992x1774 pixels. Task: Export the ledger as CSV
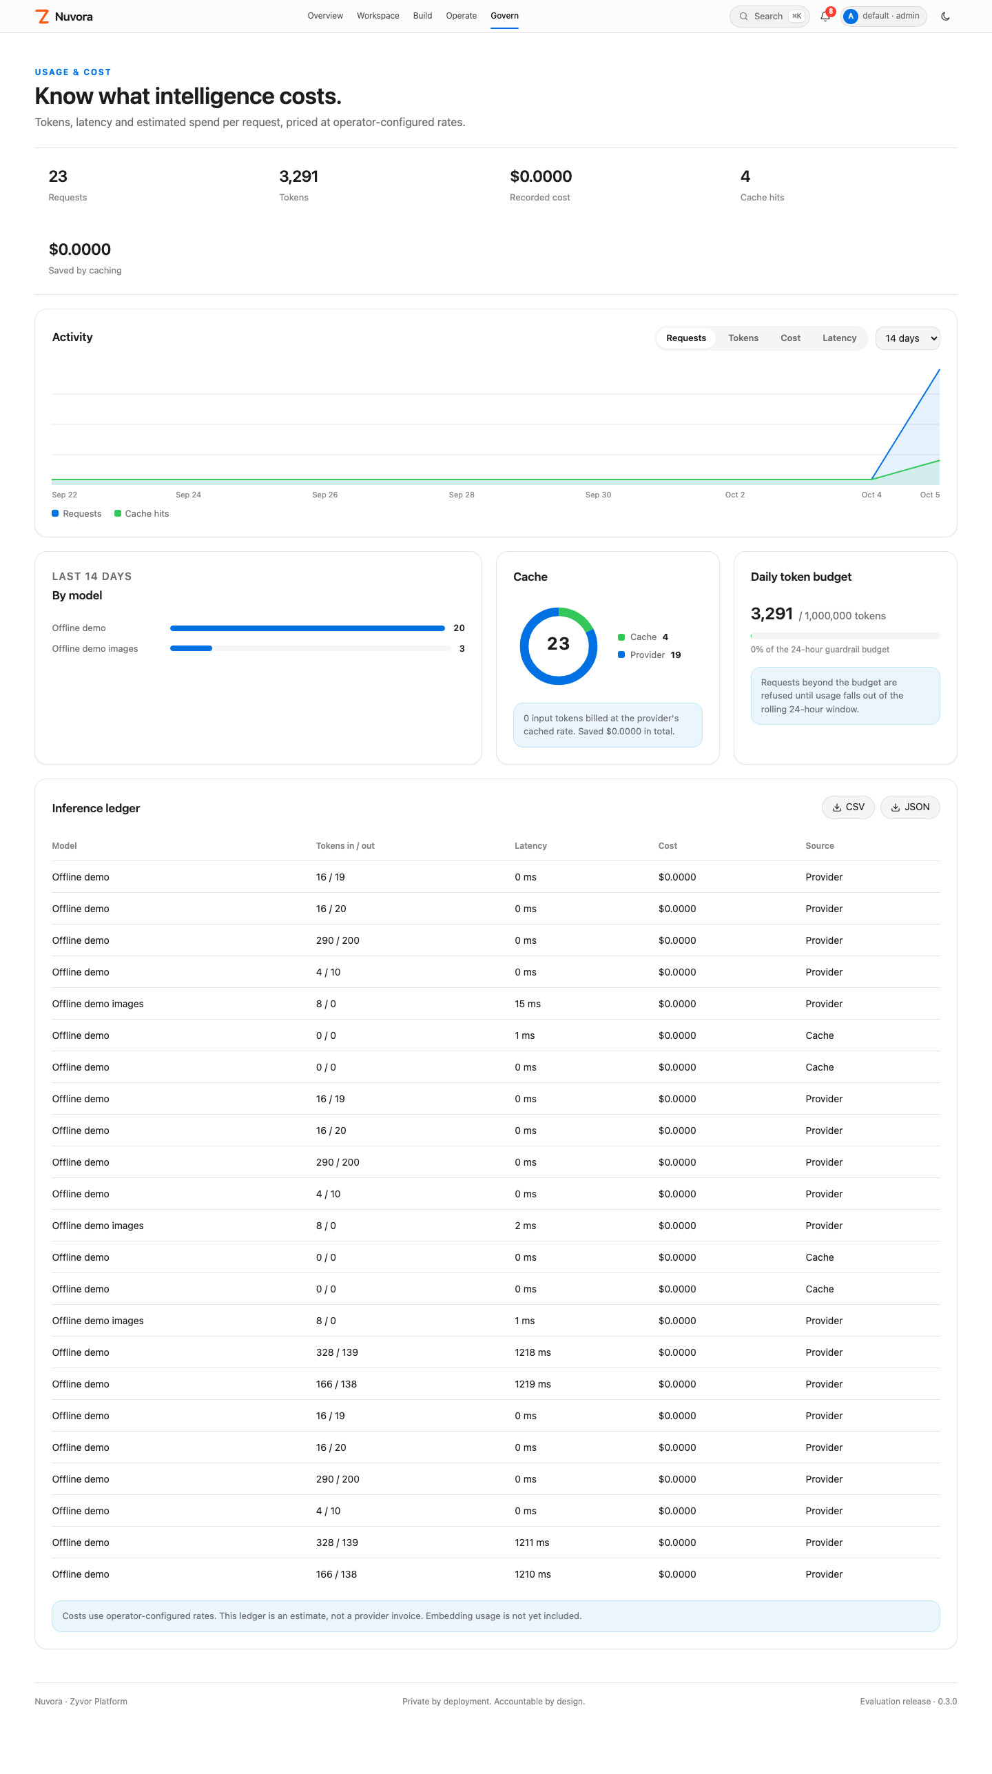pyautogui.click(x=848, y=807)
